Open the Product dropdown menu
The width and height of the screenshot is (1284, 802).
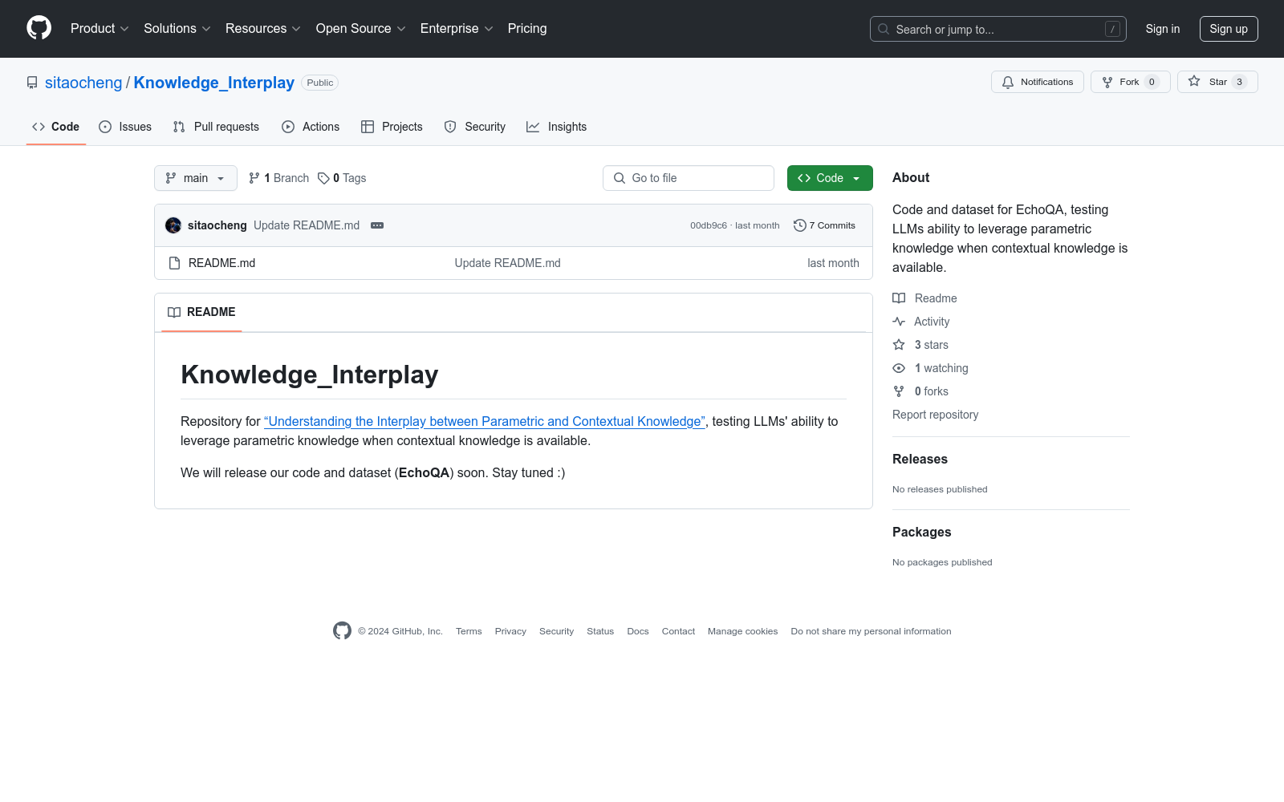pos(100,28)
